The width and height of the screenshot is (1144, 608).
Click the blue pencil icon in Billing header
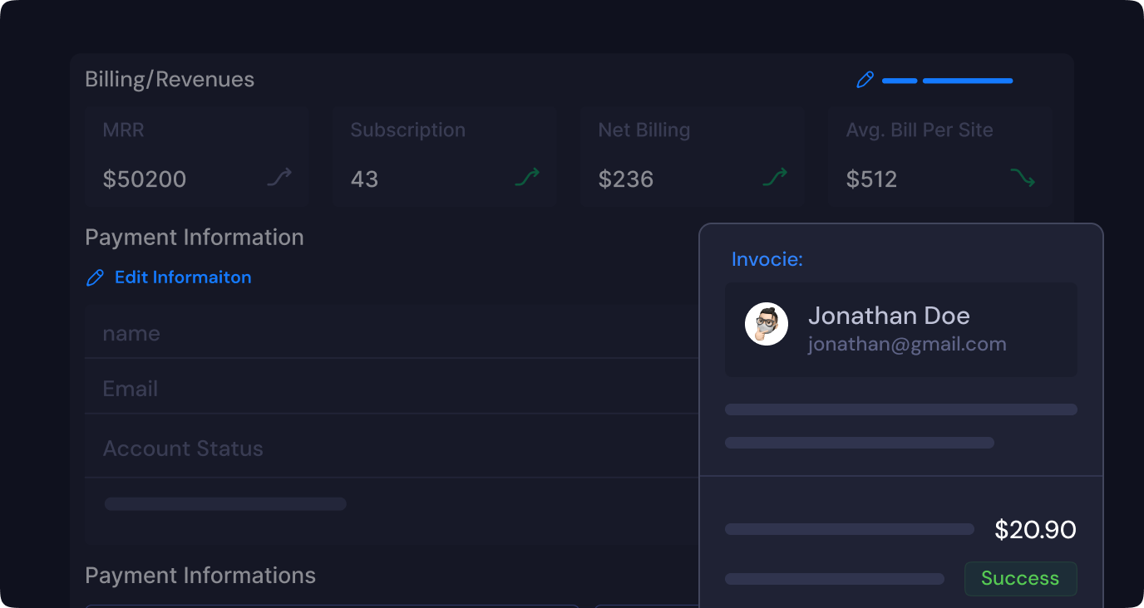[865, 80]
